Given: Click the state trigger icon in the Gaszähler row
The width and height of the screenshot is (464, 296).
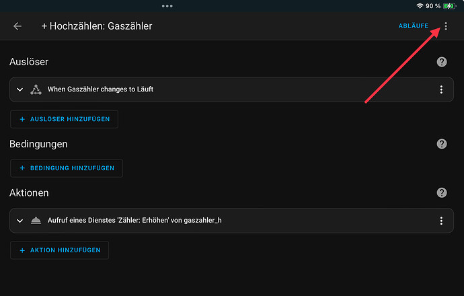Looking at the screenshot, I should click(36, 89).
